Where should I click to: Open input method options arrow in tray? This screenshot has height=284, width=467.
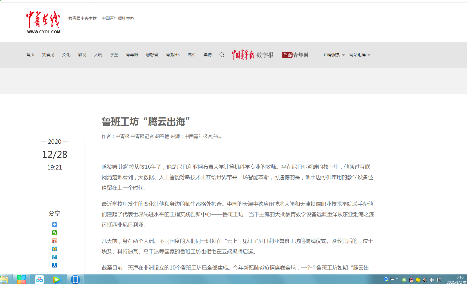click(397, 279)
